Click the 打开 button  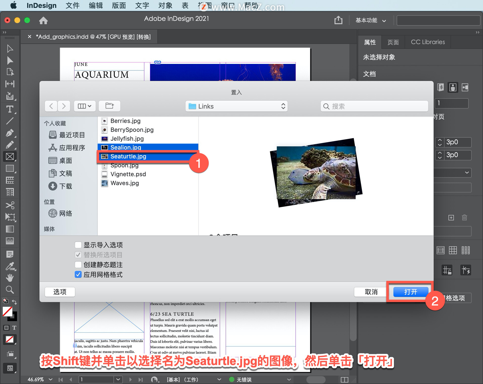[x=411, y=292]
